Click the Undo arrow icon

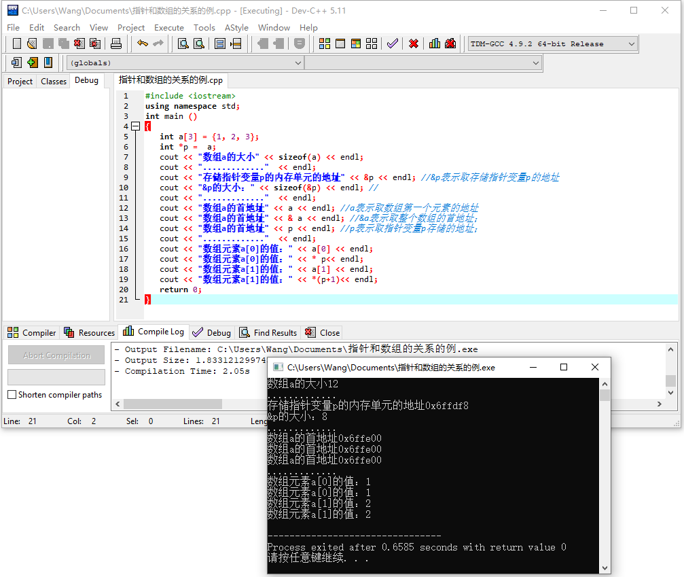(x=142, y=43)
